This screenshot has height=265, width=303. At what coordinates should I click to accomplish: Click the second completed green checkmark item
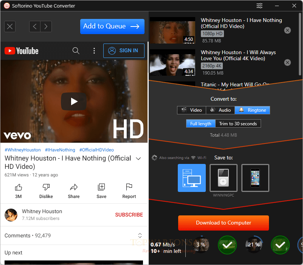tap(280, 245)
